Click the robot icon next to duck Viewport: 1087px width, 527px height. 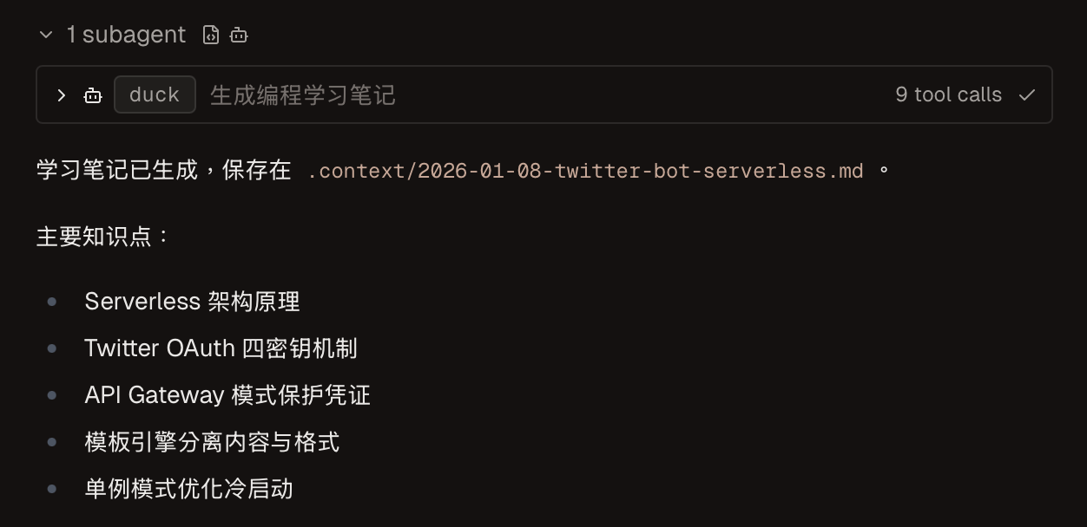pos(93,95)
